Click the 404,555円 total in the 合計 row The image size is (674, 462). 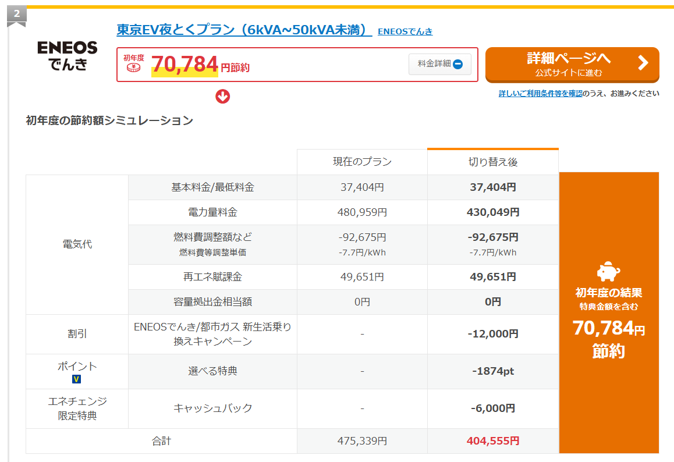[x=492, y=440]
